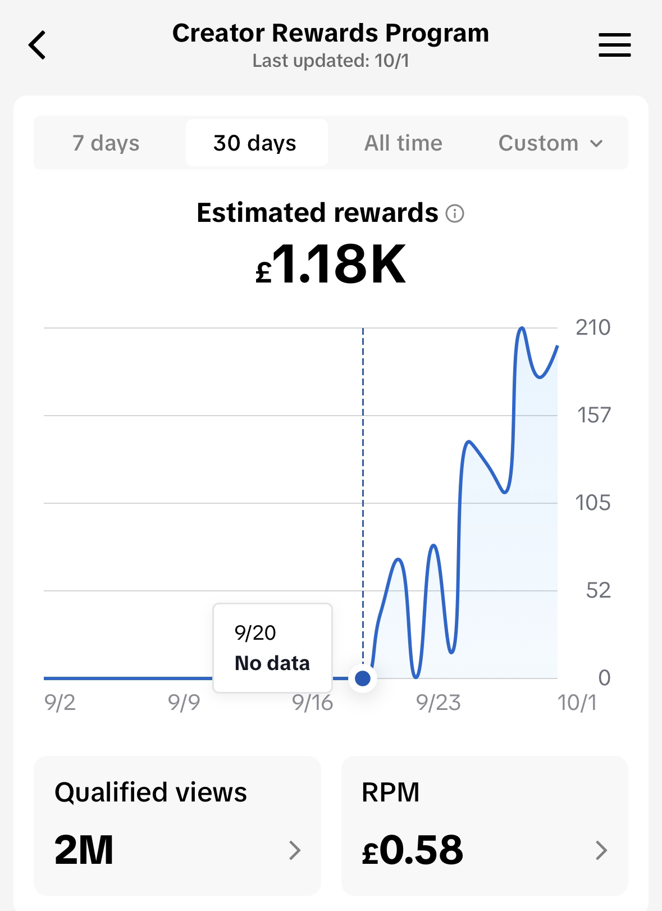Click the 10/1 date label on axis
662x911 pixels.
[x=577, y=703]
